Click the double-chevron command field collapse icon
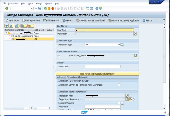 click(x=36, y=8)
